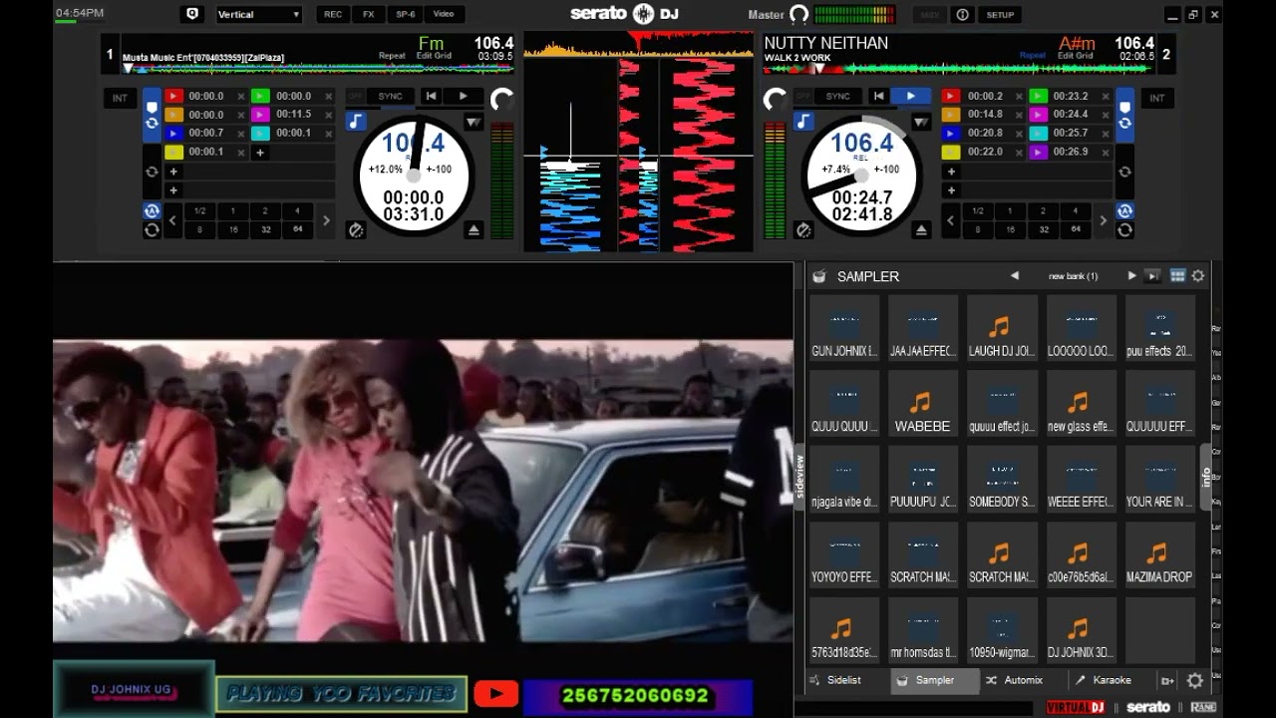The image size is (1276, 718).
Task: Play the MAZIMA DROP sample
Action: click(1159, 557)
